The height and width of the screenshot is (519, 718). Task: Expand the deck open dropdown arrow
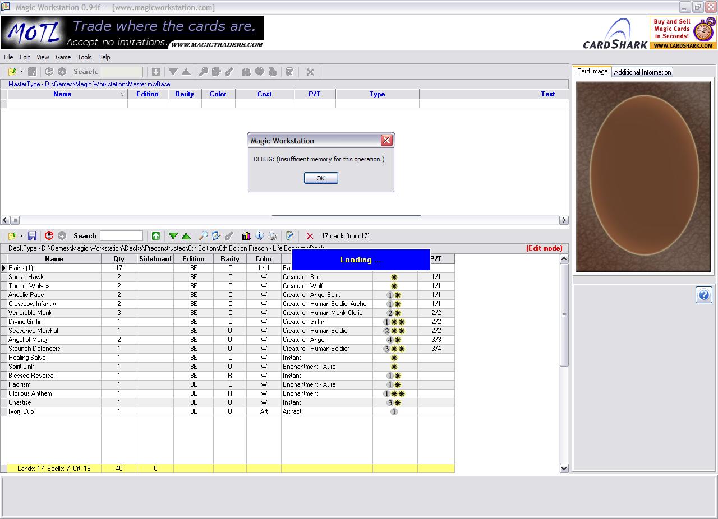[21, 236]
